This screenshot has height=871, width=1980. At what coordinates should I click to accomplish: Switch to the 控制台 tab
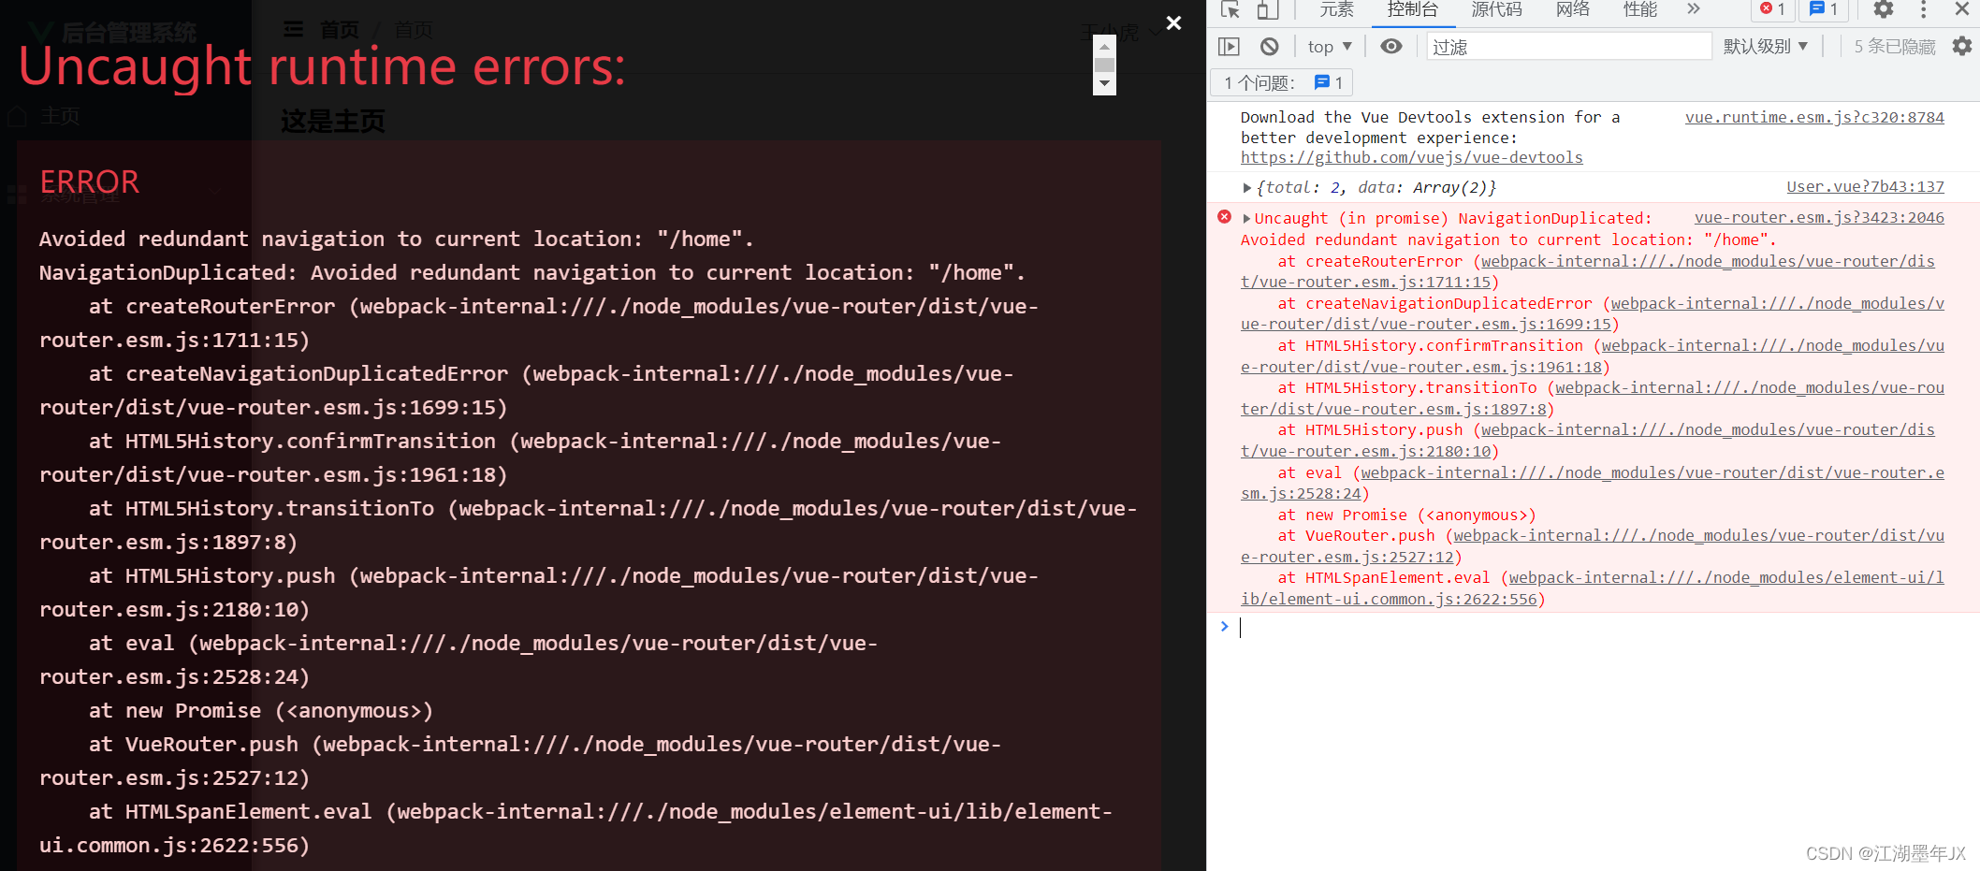click(x=1412, y=9)
